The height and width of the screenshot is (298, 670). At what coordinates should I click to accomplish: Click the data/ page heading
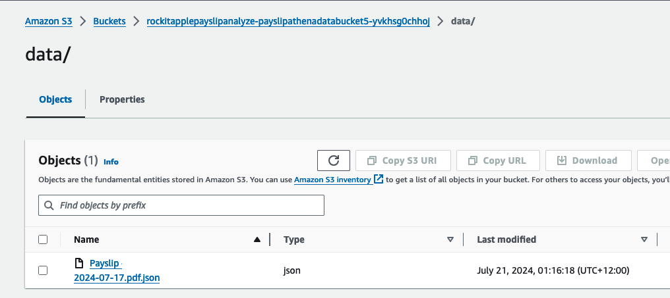tap(47, 55)
